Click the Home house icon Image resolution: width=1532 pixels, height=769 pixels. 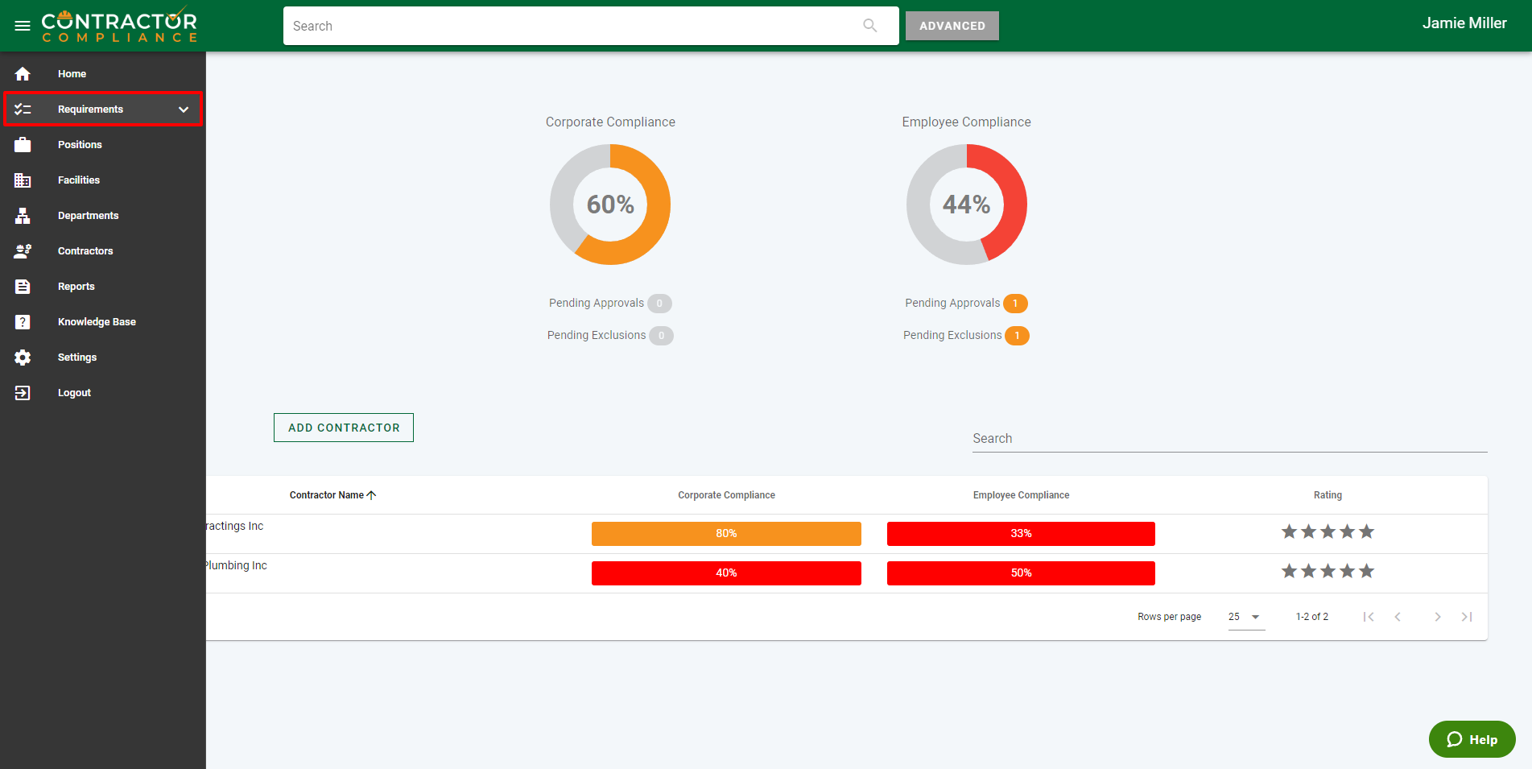point(23,74)
